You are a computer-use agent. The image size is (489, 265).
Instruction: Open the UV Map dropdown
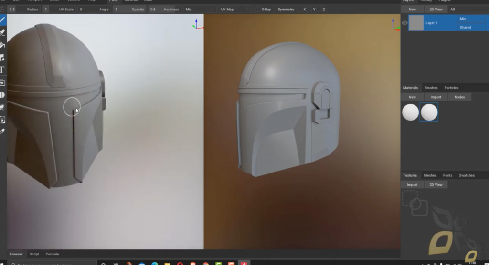coord(234,10)
